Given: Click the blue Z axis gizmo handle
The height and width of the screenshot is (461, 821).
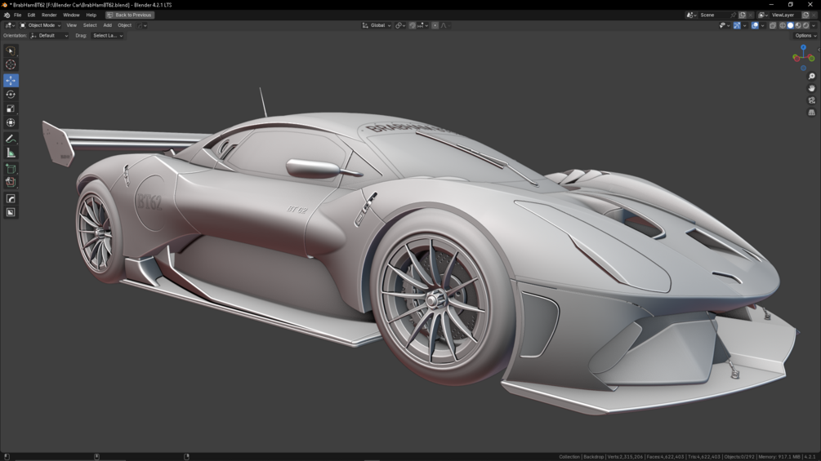Looking at the screenshot, I should pos(803,47).
